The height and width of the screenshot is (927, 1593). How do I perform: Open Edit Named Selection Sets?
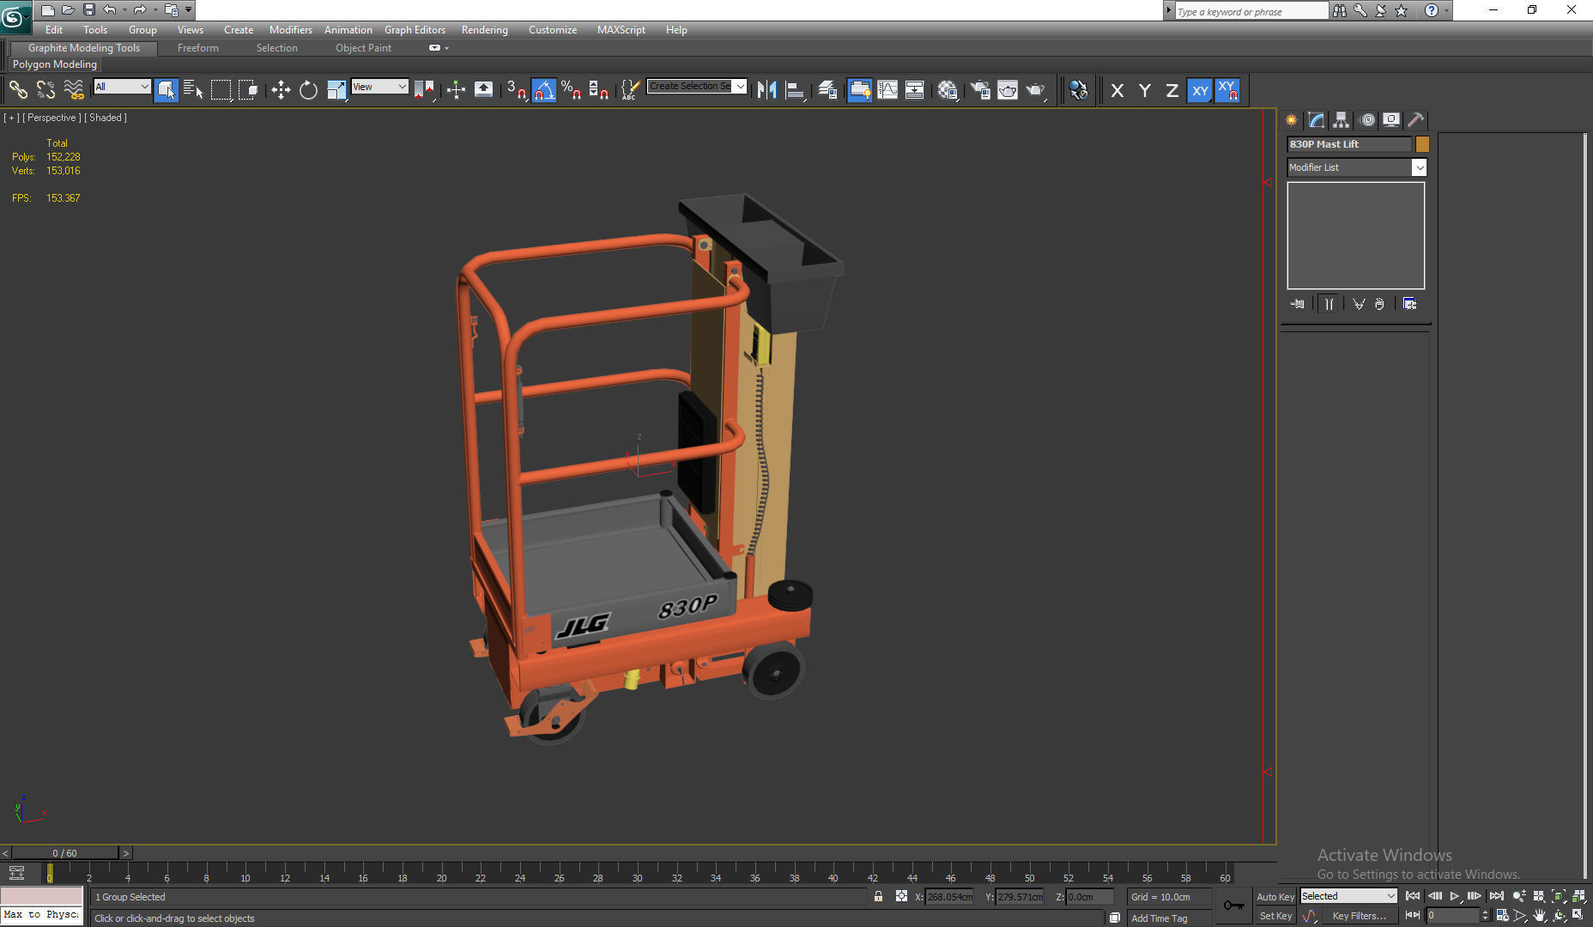pos(630,89)
